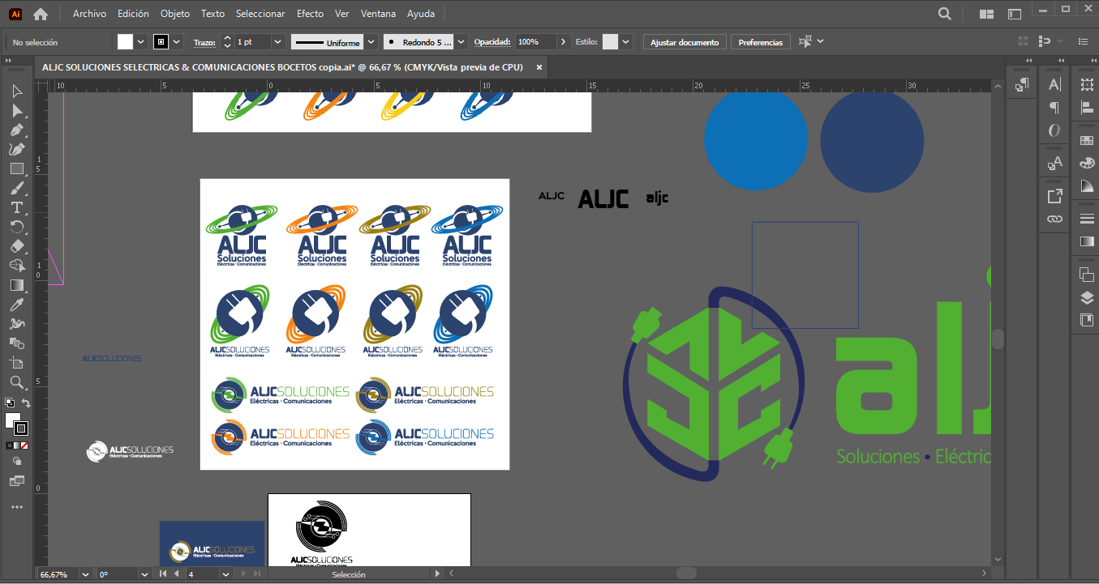The height and width of the screenshot is (584, 1099).
Task: Open the Efecto menu
Action: point(310,14)
